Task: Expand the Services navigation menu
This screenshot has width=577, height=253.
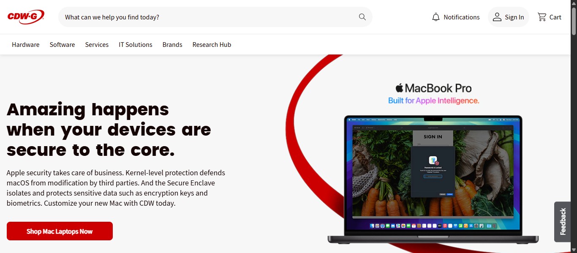Action: tap(97, 44)
